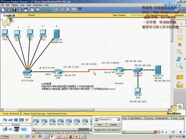Select the Resize Shape tool
Viewport: 186px width, 139px height.
[x=179, y=66]
